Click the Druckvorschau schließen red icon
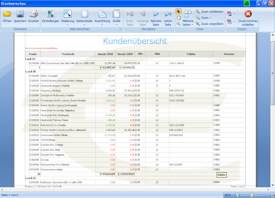 tap(248, 14)
